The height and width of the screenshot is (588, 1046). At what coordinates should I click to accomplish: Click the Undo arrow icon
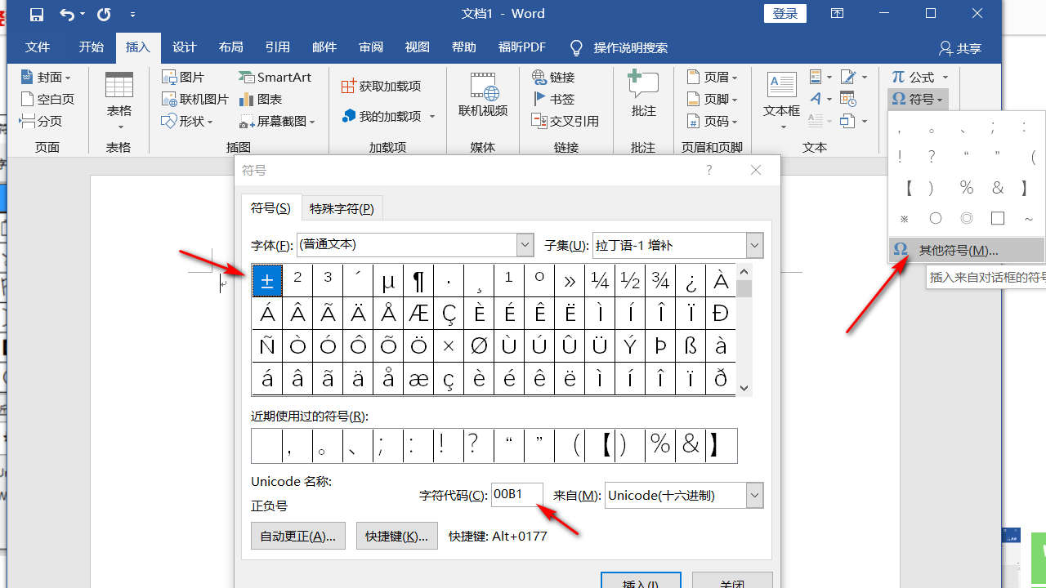[67, 15]
